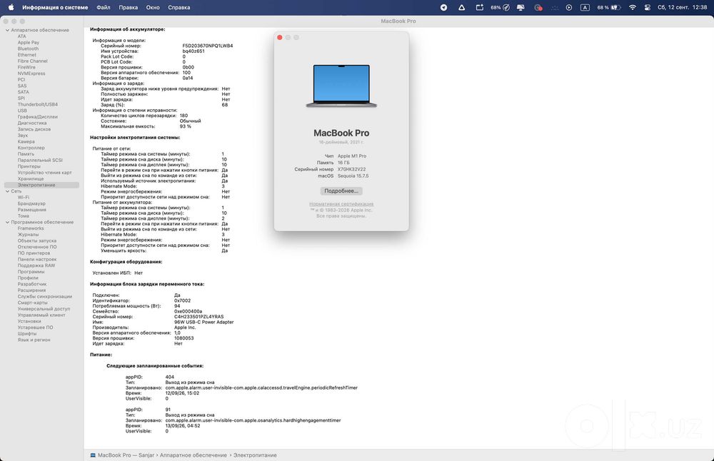
Task: Select NVMExpress in the sidebar
Action: [x=31, y=74]
